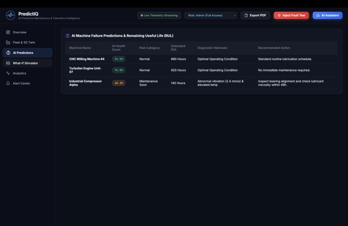Open the Role: Admin (Full Access) dropdown
The height and width of the screenshot is (226, 348).
[x=211, y=15]
